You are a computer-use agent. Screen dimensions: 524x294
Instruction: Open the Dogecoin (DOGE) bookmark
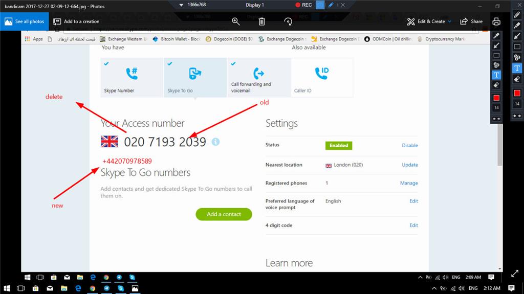pyautogui.click(x=229, y=39)
